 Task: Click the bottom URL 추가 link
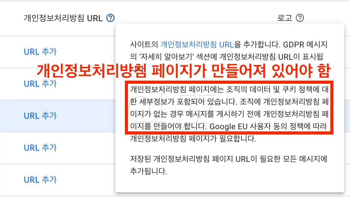click(40, 180)
